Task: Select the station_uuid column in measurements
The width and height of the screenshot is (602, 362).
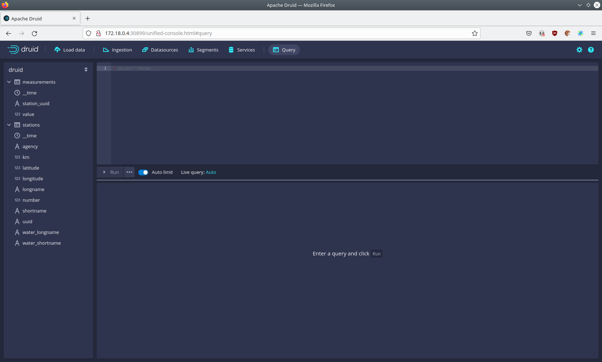Action: pos(36,103)
